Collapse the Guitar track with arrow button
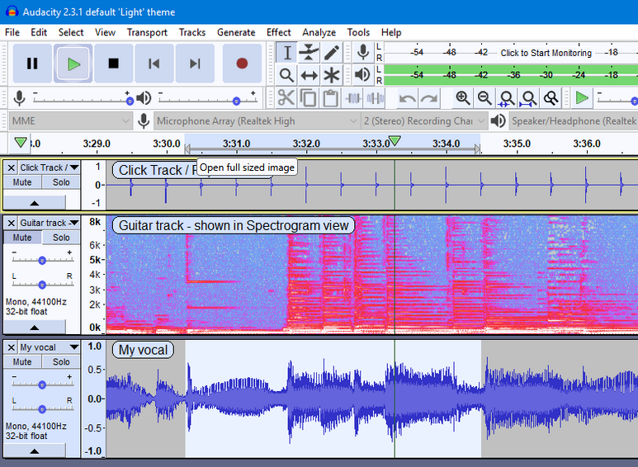The width and height of the screenshot is (638, 467). click(x=35, y=327)
